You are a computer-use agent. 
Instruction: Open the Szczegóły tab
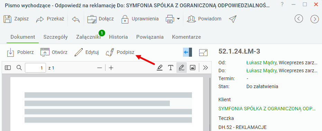point(55,37)
